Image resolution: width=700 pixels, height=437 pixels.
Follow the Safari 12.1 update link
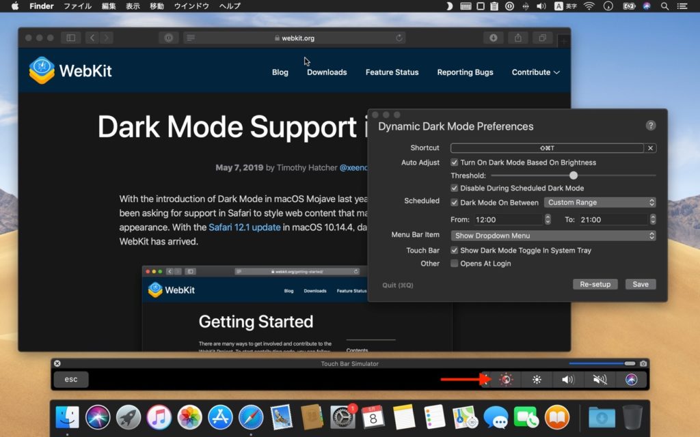click(245, 227)
